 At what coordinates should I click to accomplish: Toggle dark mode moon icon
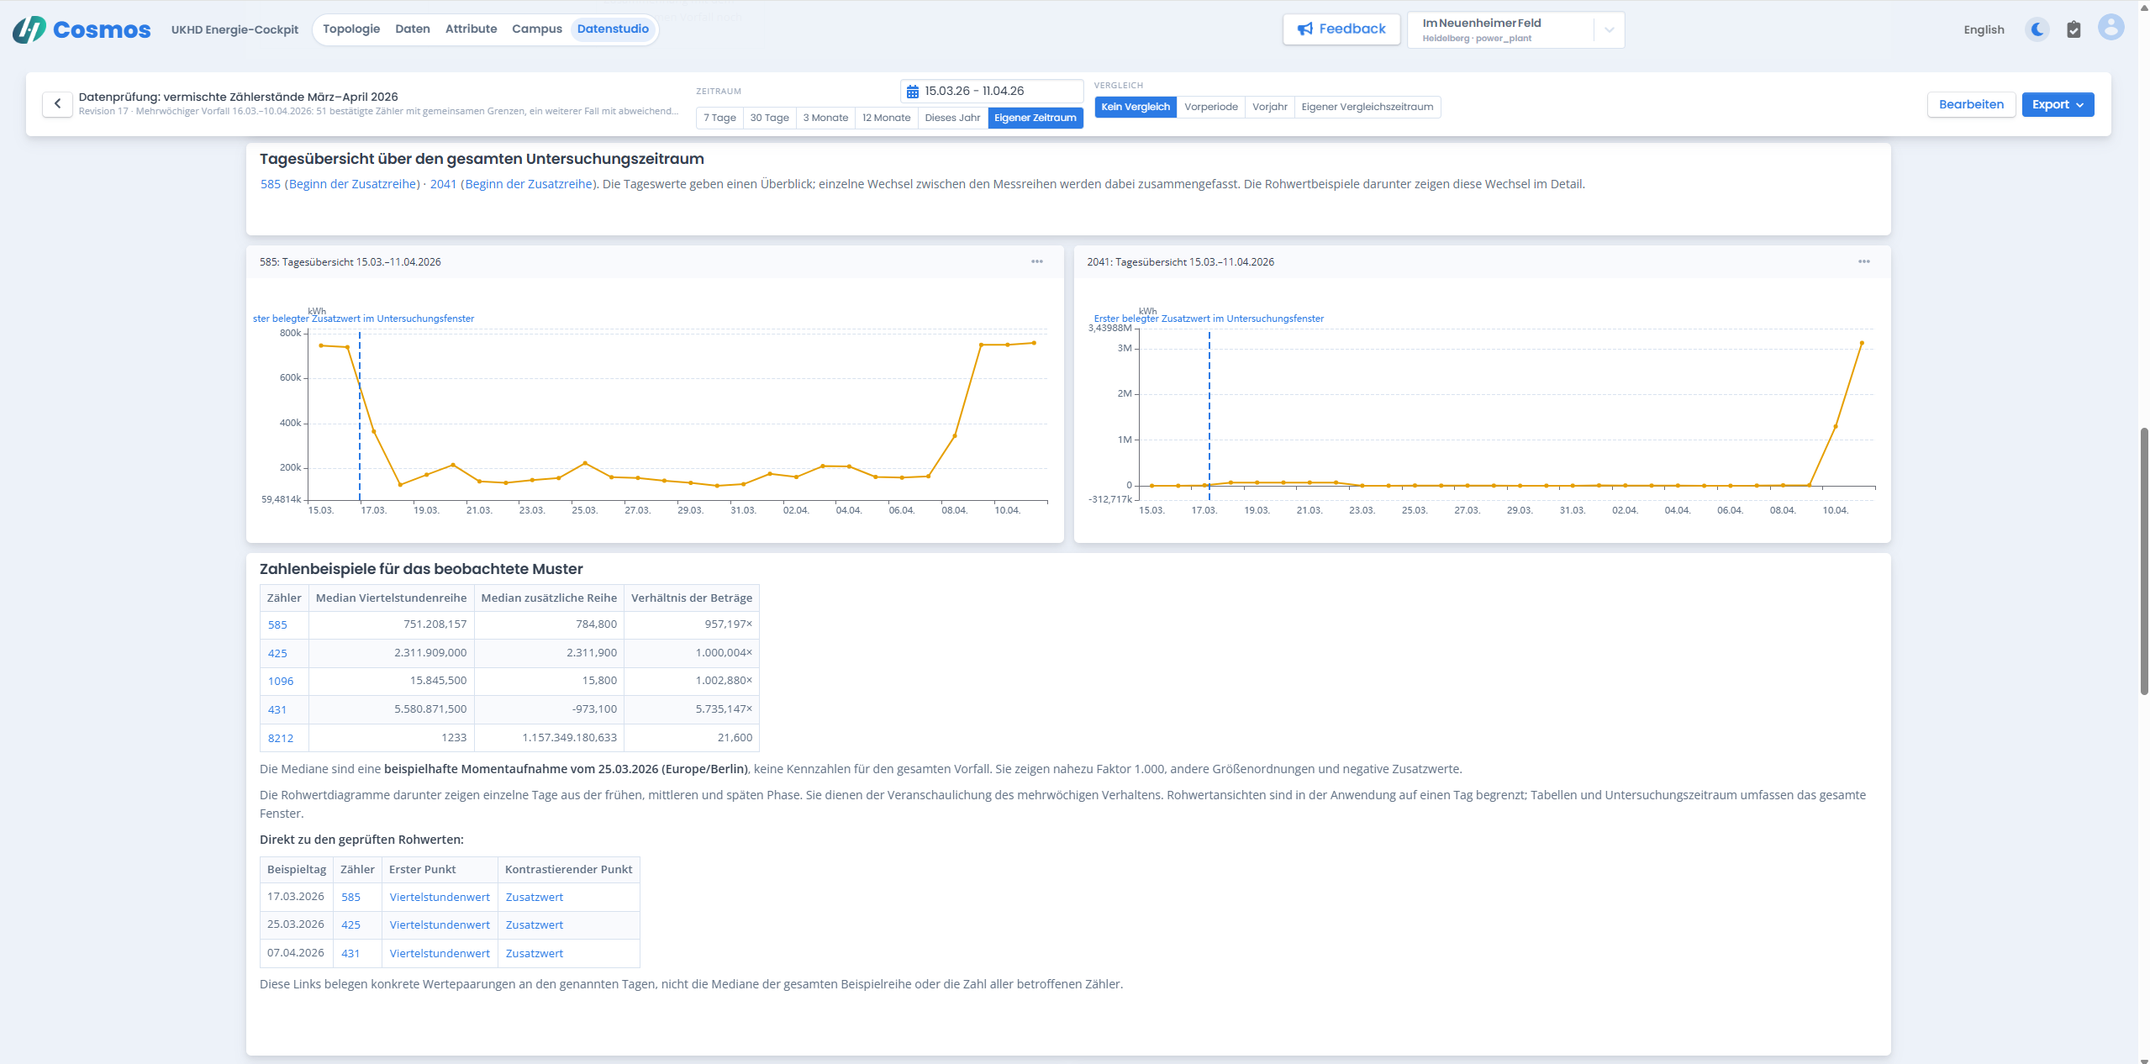pyautogui.click(x=2037, y=29)
